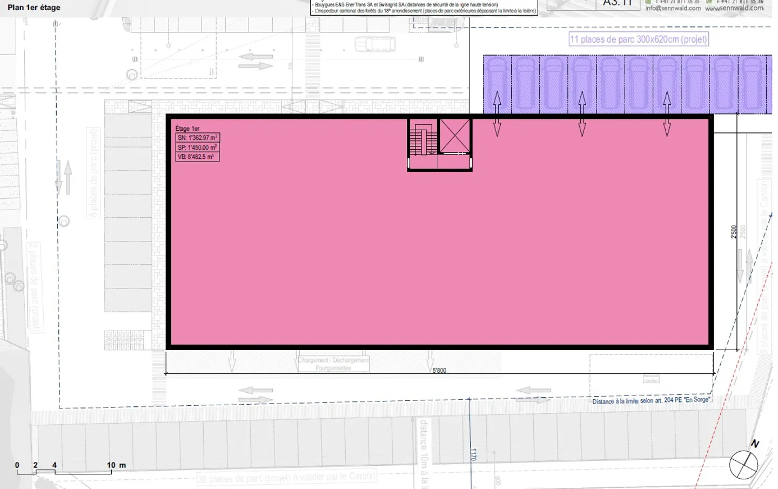Click the staircase symbol in the building core
Screen dimensions: 778x489
[422, 139]
